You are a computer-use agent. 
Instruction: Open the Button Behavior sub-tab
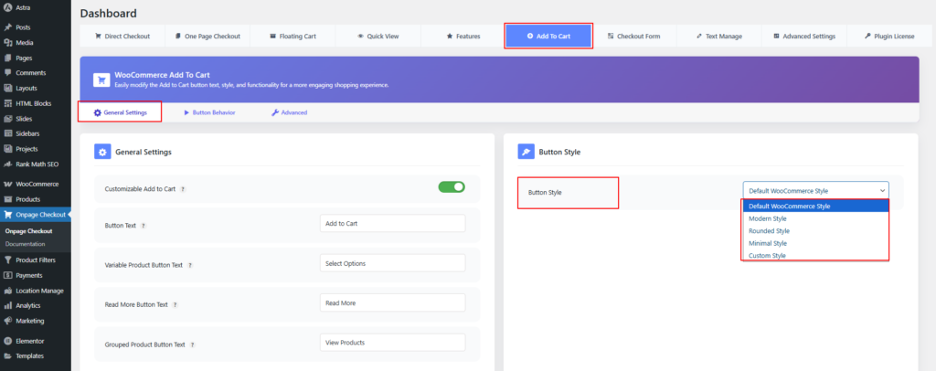pyautogui.click(x=209, y=112)
